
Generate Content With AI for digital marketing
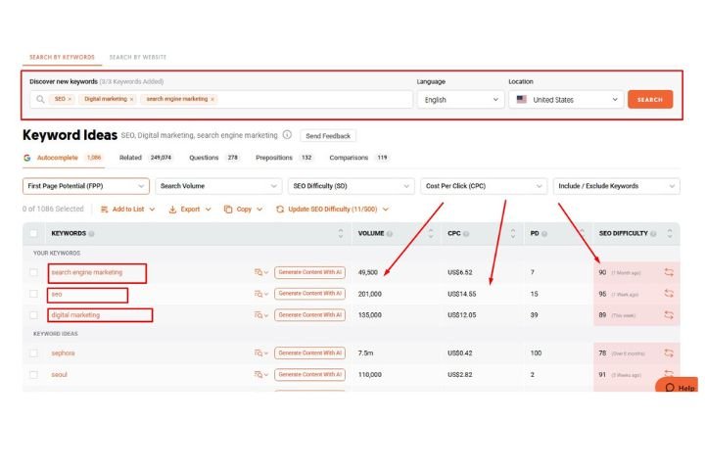point(309,315)
